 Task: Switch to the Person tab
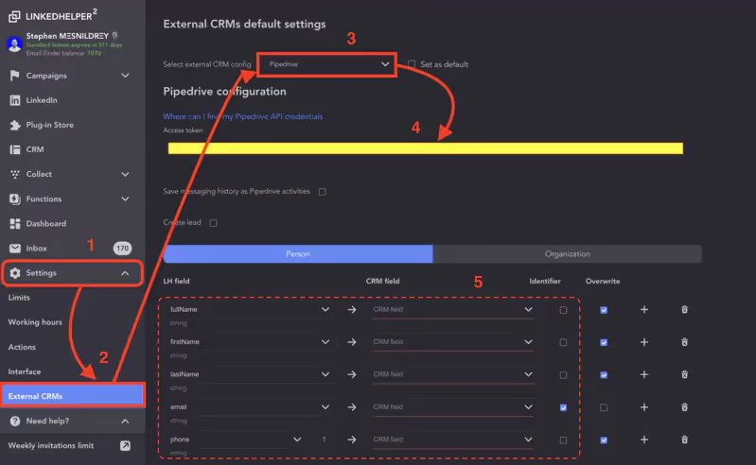298,253
